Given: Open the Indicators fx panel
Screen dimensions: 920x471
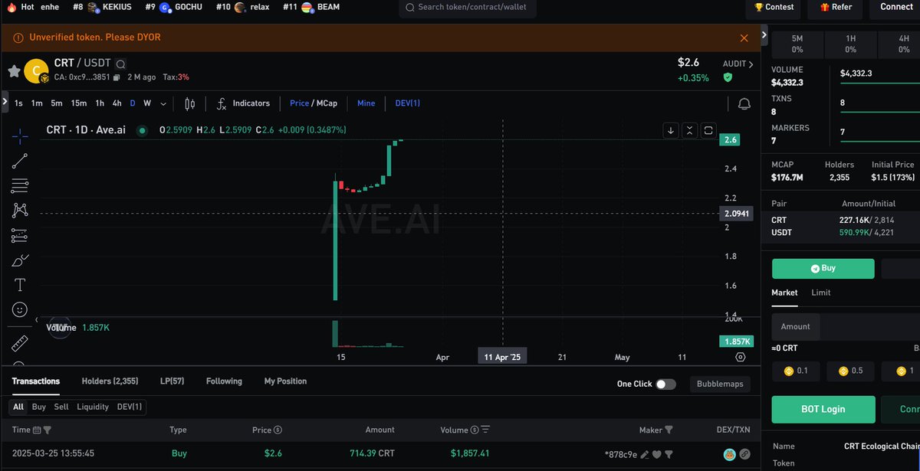Looking at the screenshot, I should coord(243,103).
